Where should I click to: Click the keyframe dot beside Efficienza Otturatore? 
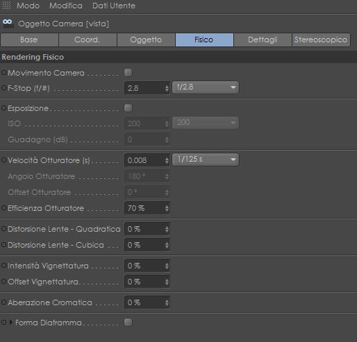coord(3,208)
